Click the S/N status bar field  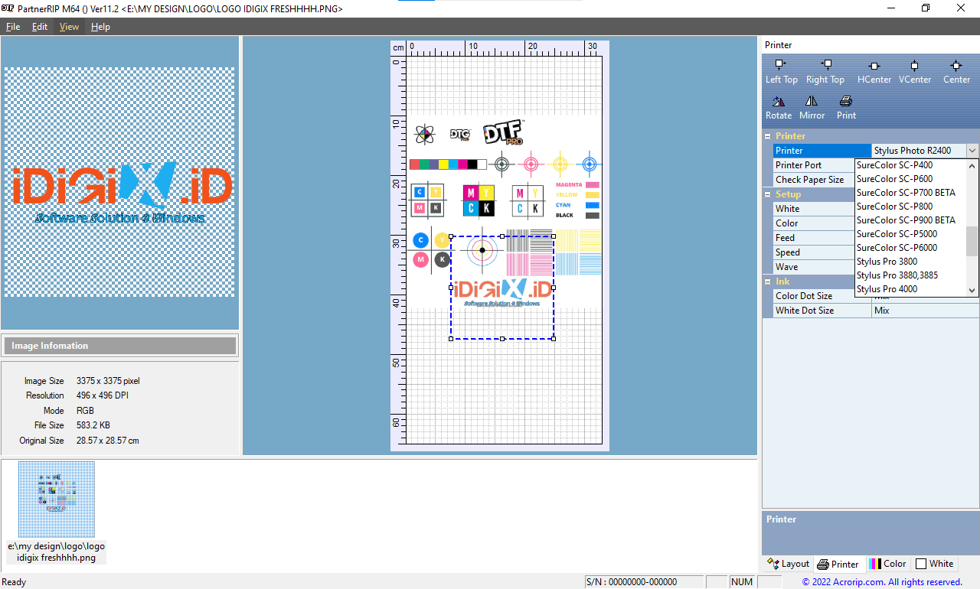pyautogui.click(x=643, y=582)
